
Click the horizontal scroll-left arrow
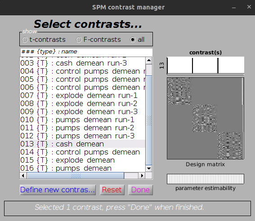[x=23, y=176]
